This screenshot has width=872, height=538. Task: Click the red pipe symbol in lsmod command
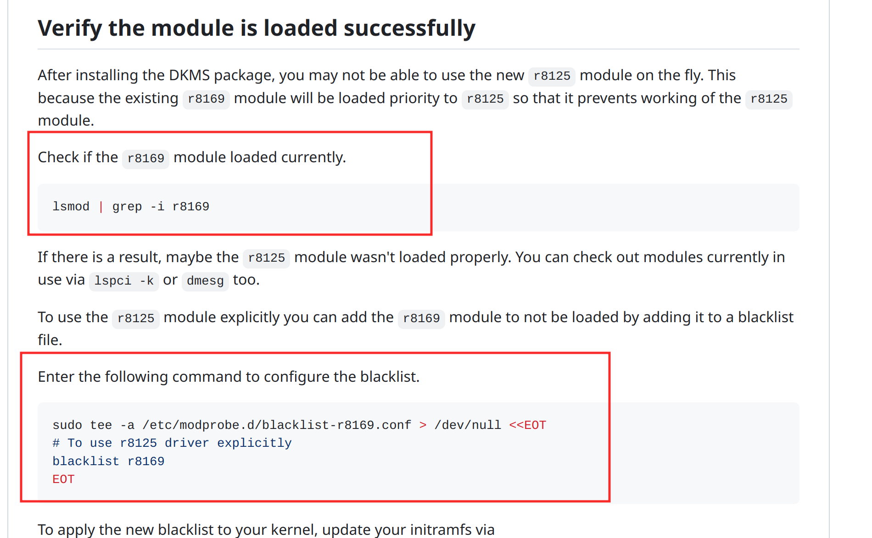(x=101, y=207)
